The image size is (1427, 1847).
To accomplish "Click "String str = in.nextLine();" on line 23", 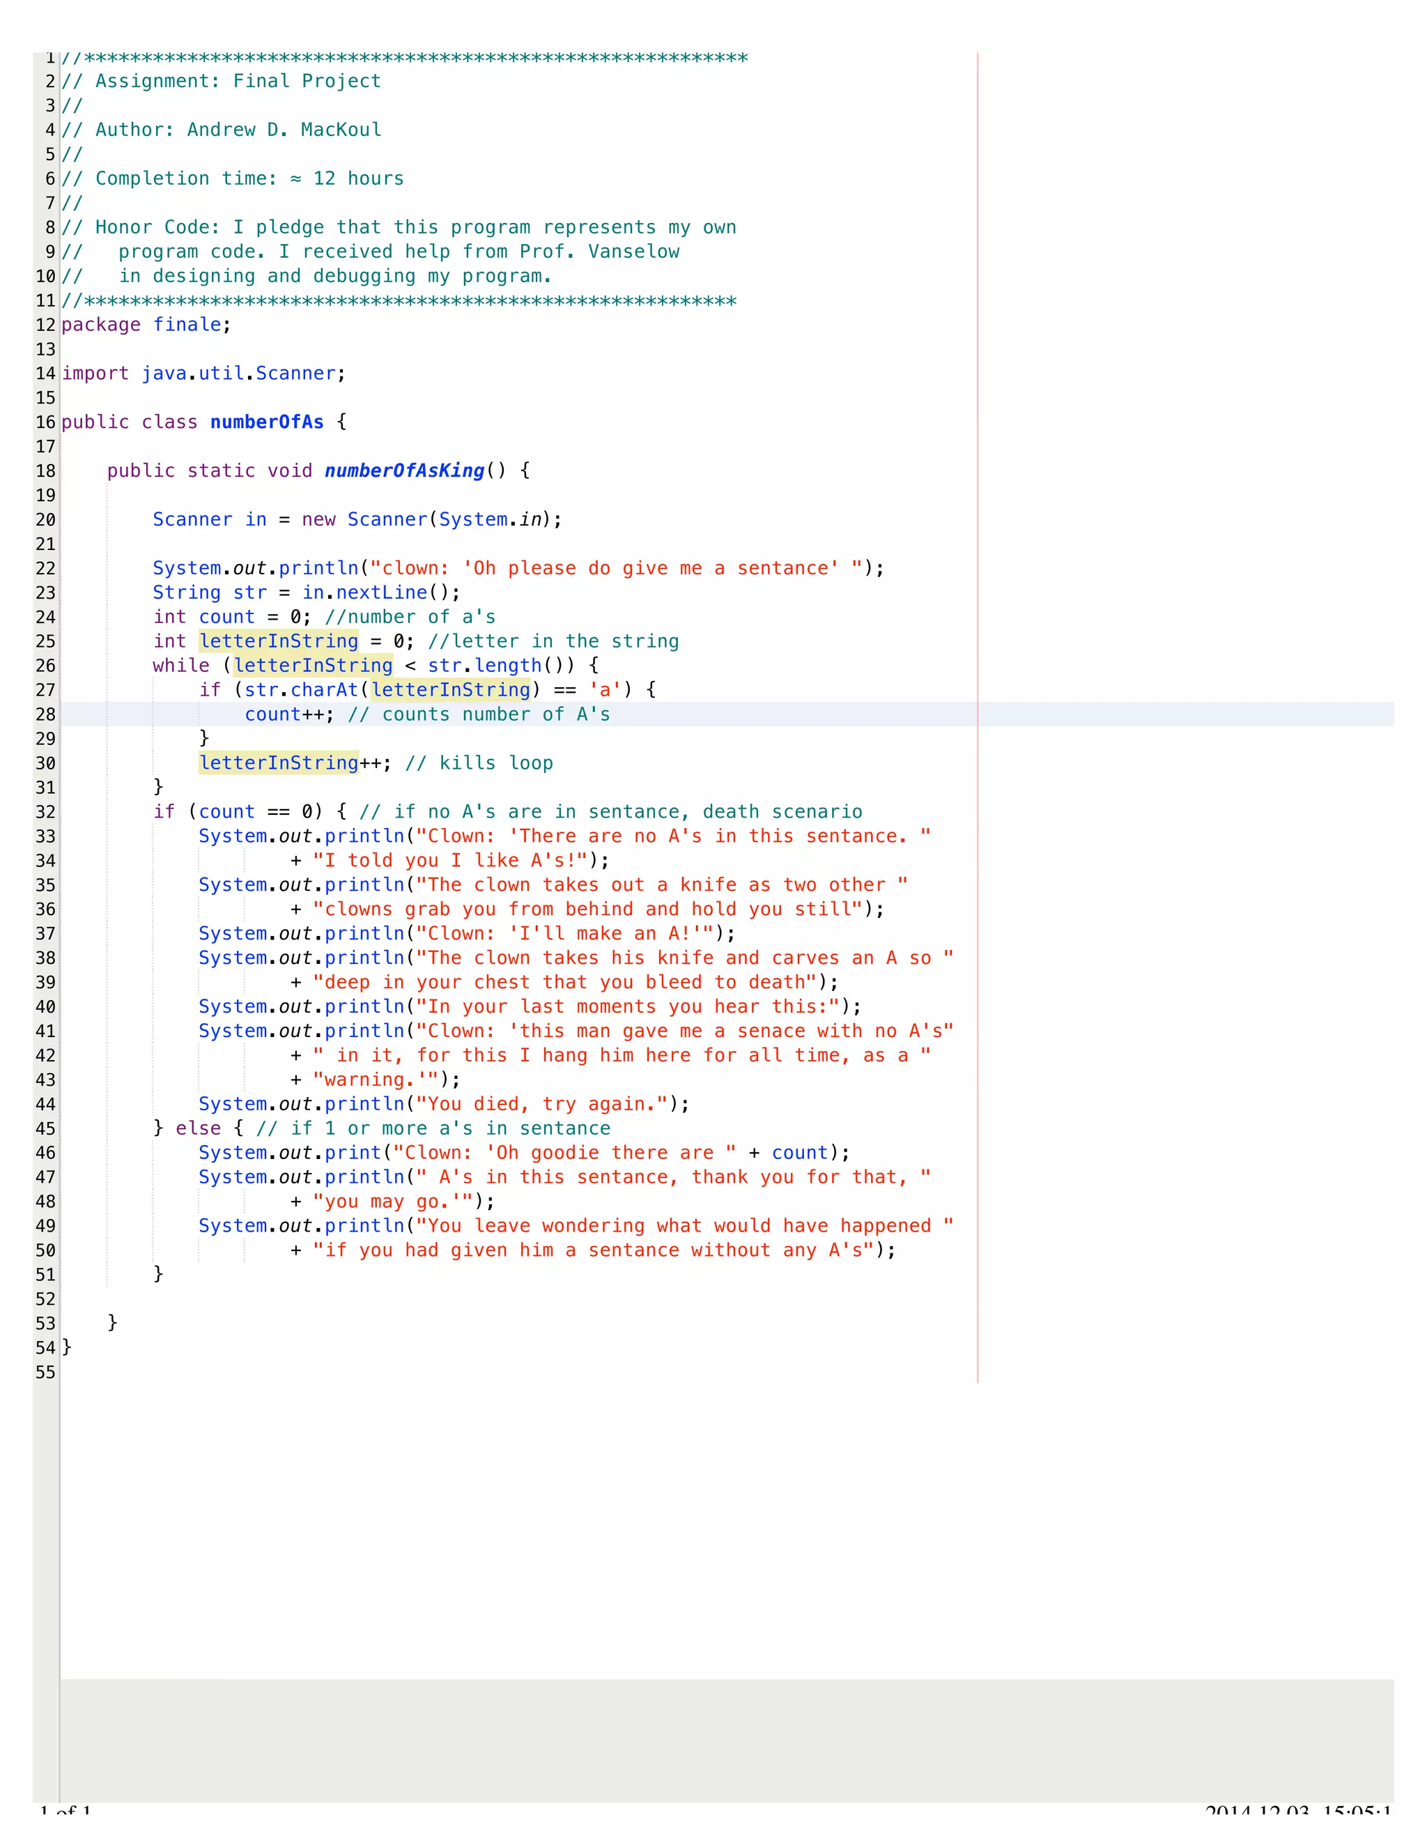I will [306, 593].
